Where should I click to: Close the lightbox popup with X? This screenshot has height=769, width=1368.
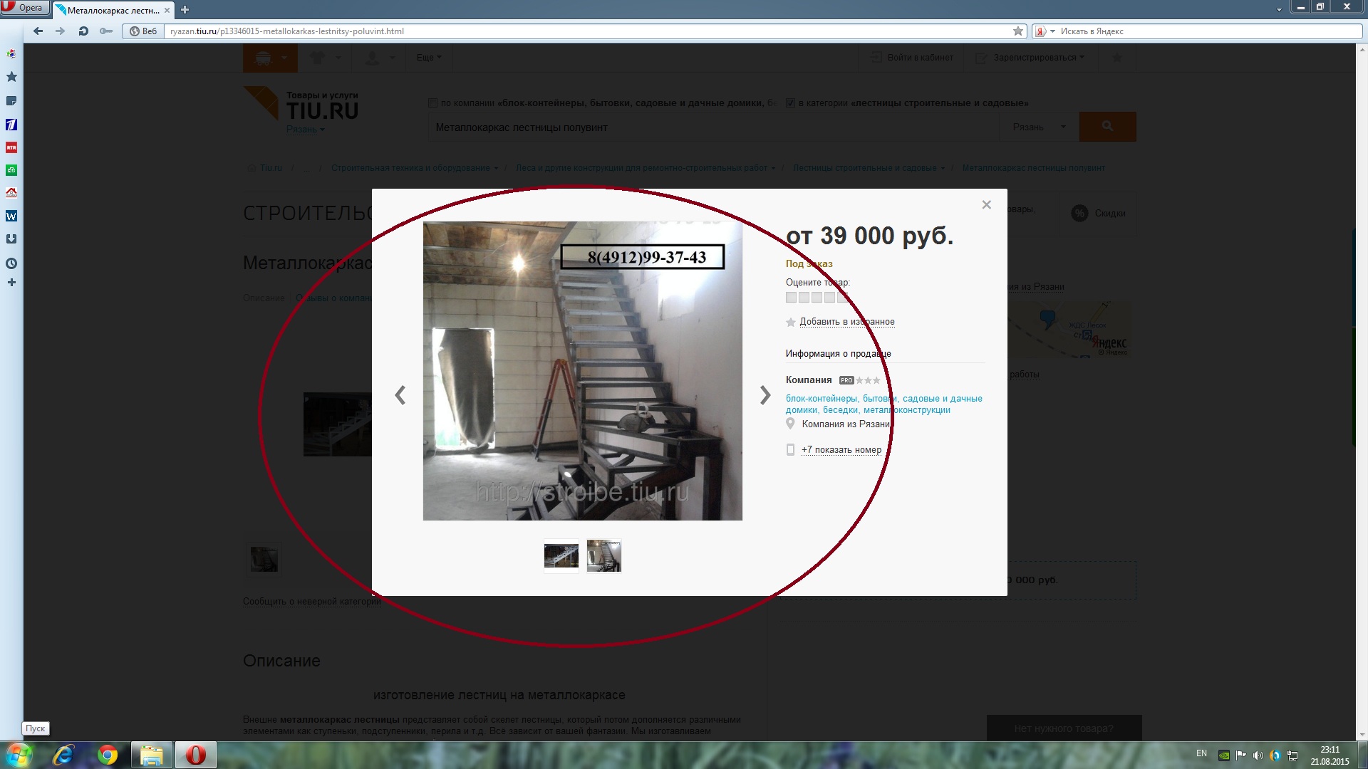click(987, 205)
